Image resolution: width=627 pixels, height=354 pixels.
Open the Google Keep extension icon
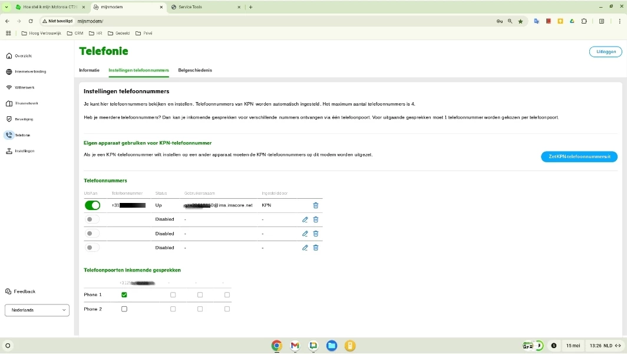tap(560, 21)
